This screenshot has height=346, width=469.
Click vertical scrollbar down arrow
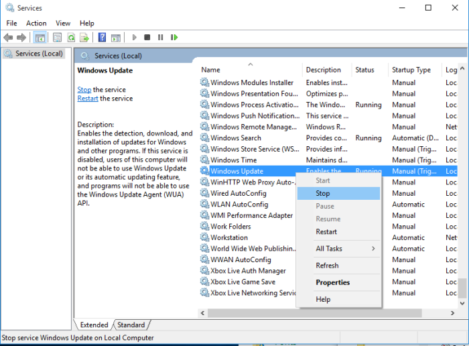tap(462, 303)
